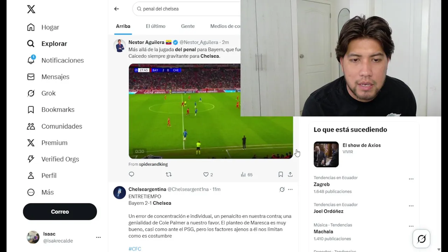The height and width of the screenshot is (252, 448).
Task: Play the Bayern vs Chelsea video
Action: [211, 111]
